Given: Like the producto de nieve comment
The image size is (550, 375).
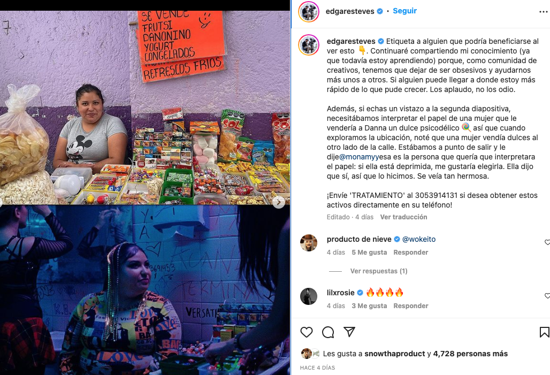Looking at the screenshot, I should [x=547, y=242].
